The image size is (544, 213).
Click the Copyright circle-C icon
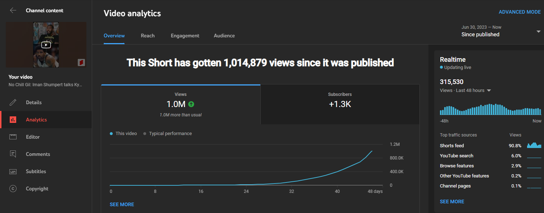point(13,189)
